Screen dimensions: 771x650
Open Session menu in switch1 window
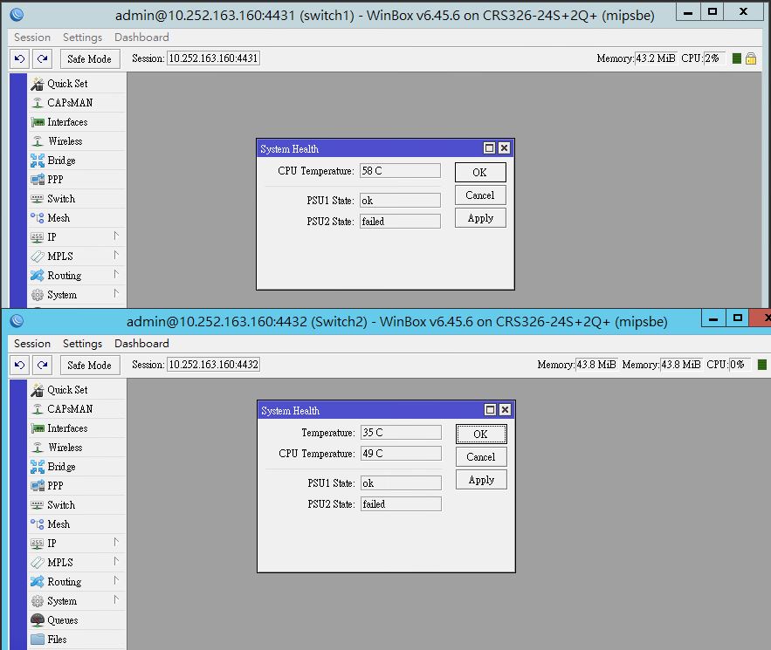click(32, 38)
